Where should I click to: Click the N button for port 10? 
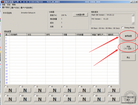(25, 99)
